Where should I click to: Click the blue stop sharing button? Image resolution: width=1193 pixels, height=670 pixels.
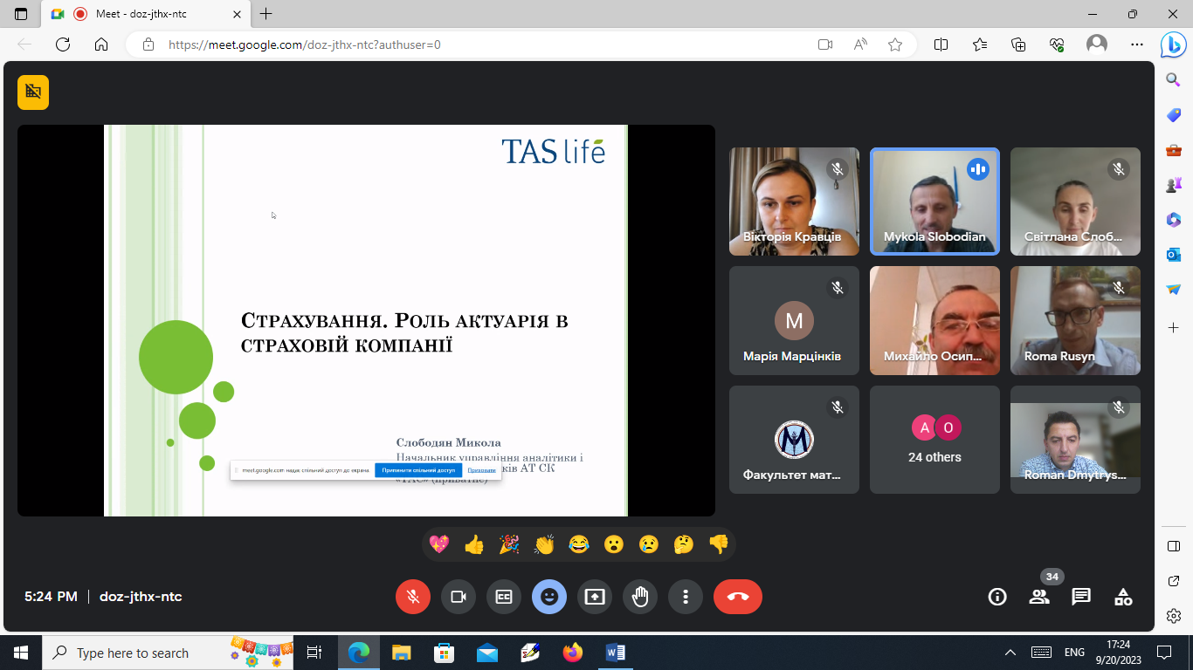418,470
